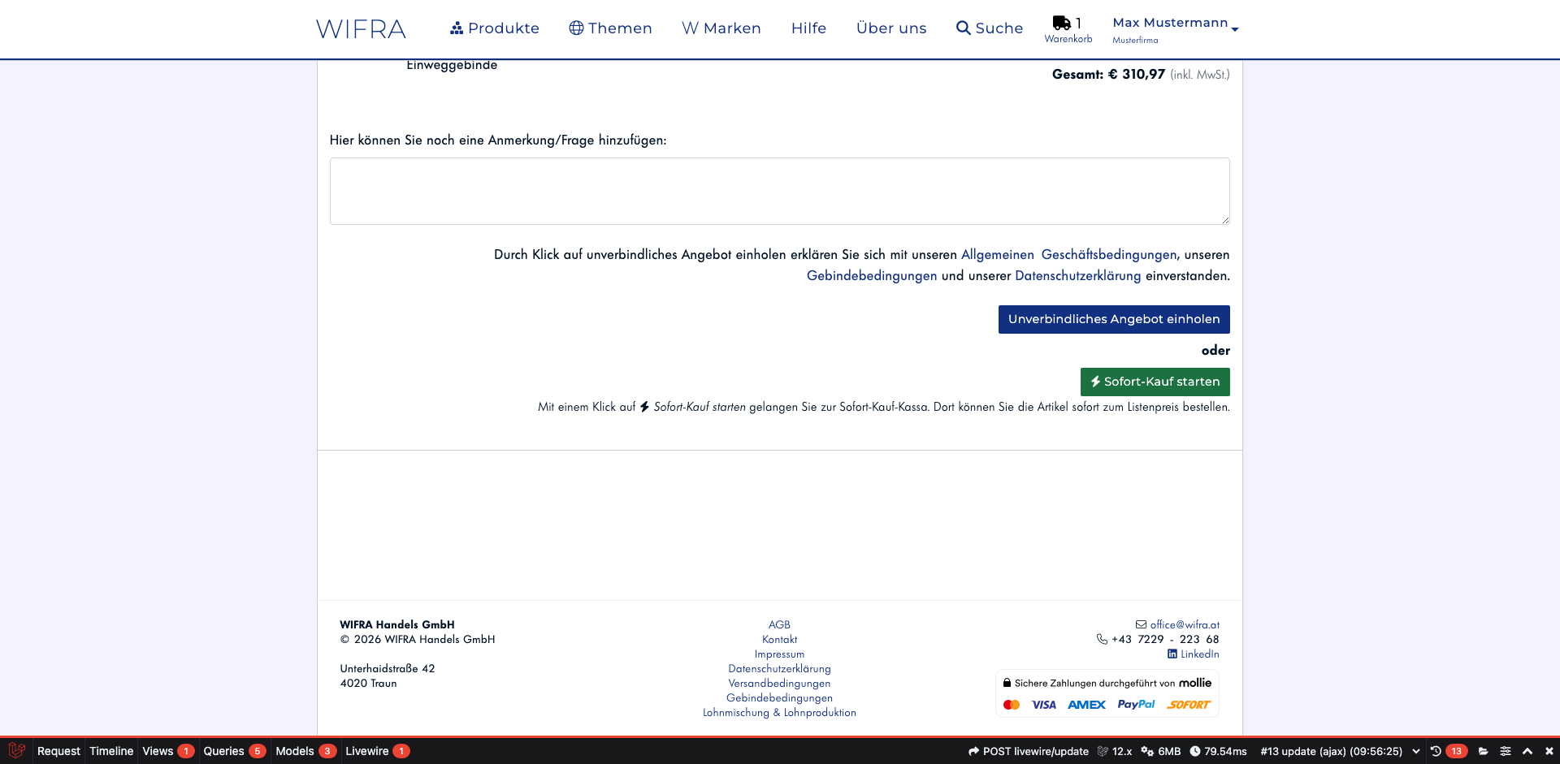Open debugbar settings sliders icon
The image size is (1560, 764).
[x=1506, y=751]
